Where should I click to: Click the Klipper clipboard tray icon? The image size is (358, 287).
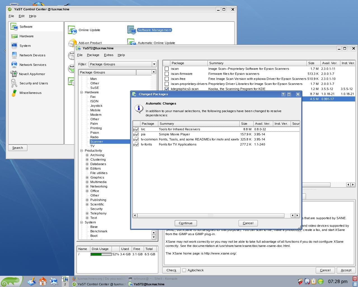[x=314, y=281]
